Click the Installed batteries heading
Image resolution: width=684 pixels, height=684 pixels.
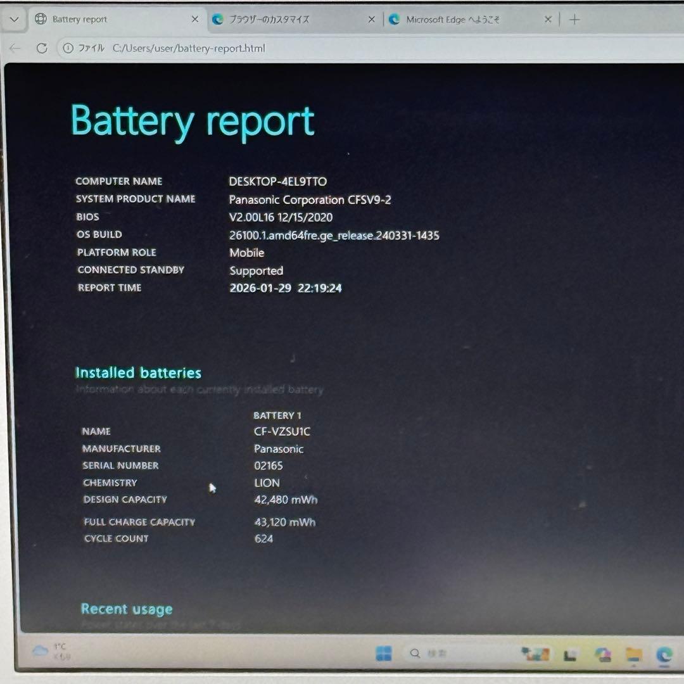point(138,372)
